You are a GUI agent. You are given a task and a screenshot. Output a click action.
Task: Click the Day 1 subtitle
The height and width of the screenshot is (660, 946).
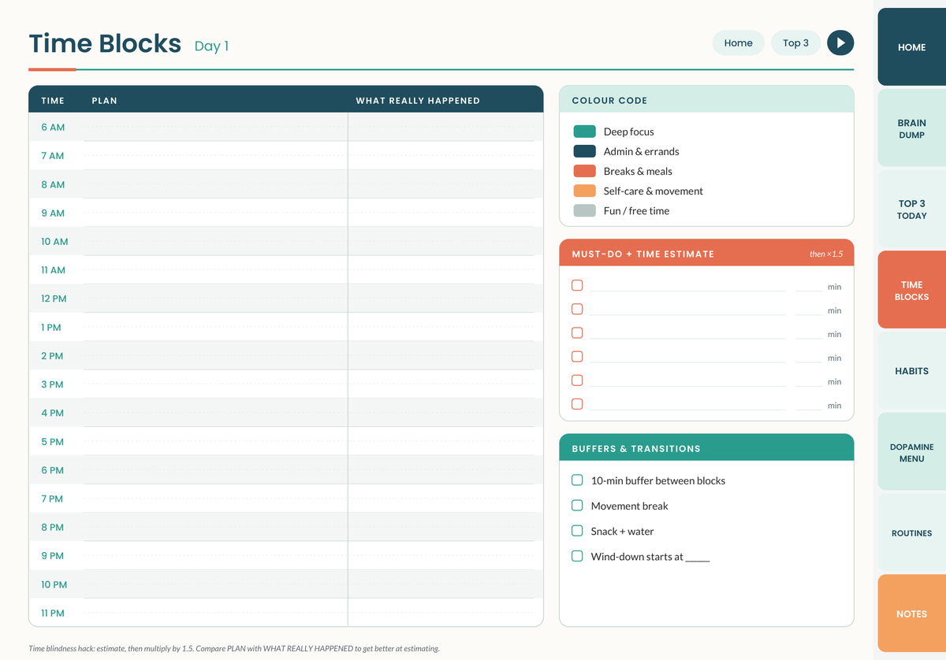click(x=211, y=46)
